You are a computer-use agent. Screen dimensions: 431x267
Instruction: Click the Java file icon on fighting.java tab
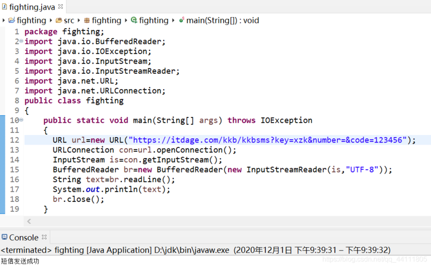[4, 6]
